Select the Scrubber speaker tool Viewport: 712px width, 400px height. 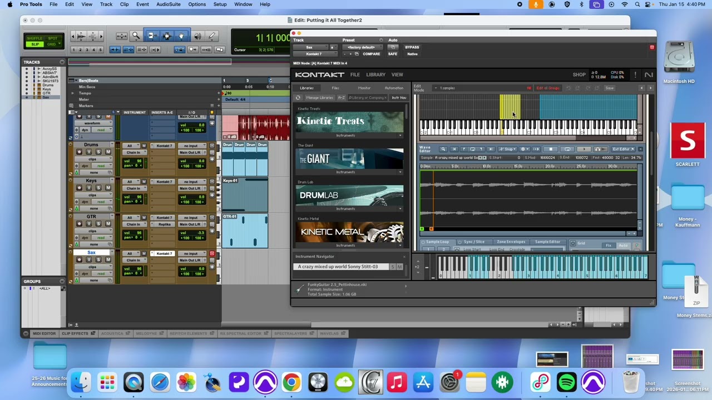coord(197,36)
